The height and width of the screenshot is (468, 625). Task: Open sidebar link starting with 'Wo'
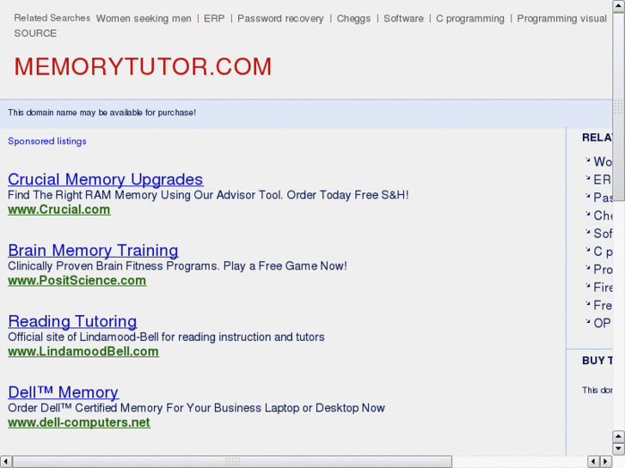[x=603, y=161]
